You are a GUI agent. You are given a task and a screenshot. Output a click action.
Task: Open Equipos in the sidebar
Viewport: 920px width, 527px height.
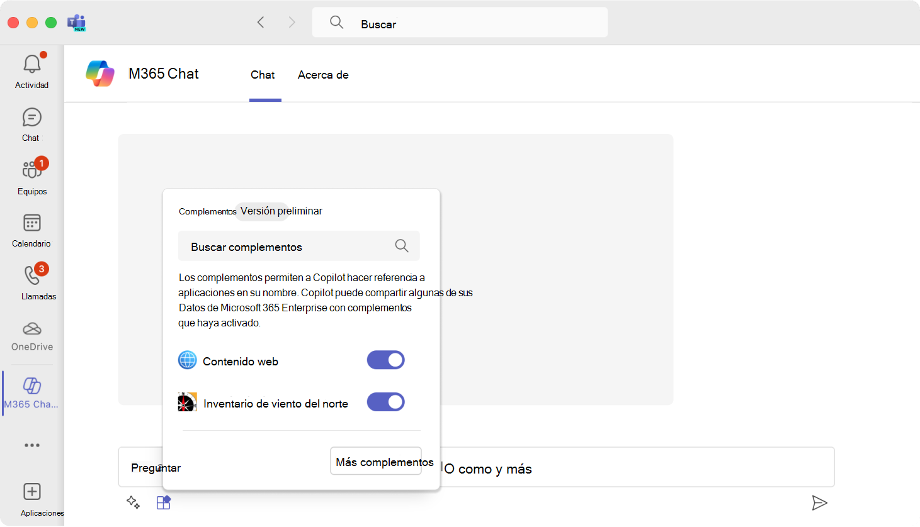click(x=32, y=170)
